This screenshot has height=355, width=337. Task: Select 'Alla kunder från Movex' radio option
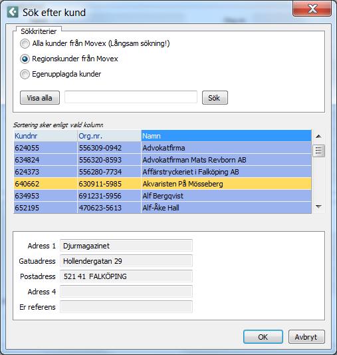point(25,43)
